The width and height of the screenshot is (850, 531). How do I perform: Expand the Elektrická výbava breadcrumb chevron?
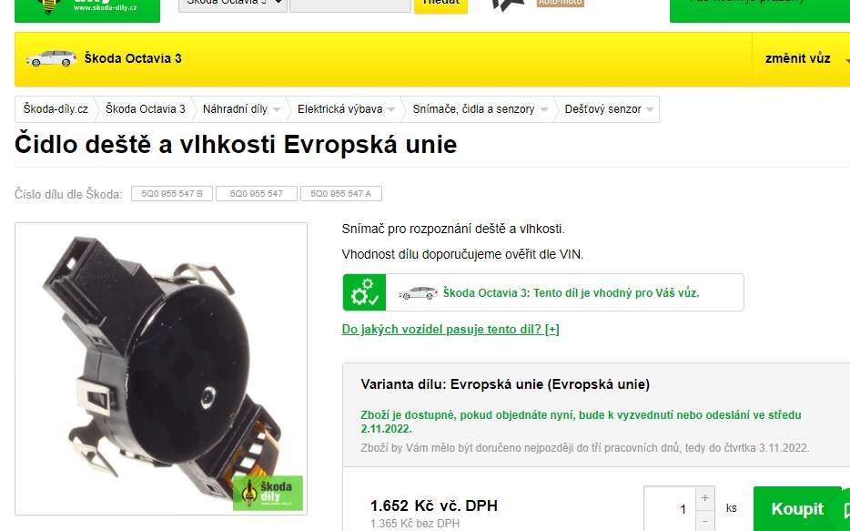point(392,108)
